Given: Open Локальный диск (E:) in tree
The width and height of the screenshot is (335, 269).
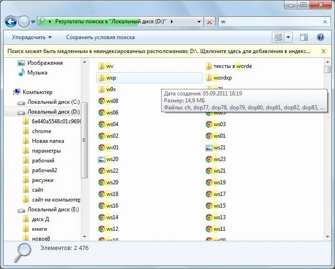Looking at the screenshot, I should (48, 209).
